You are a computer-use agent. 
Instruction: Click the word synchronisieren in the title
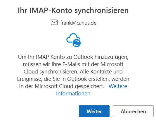click(102, 11)
